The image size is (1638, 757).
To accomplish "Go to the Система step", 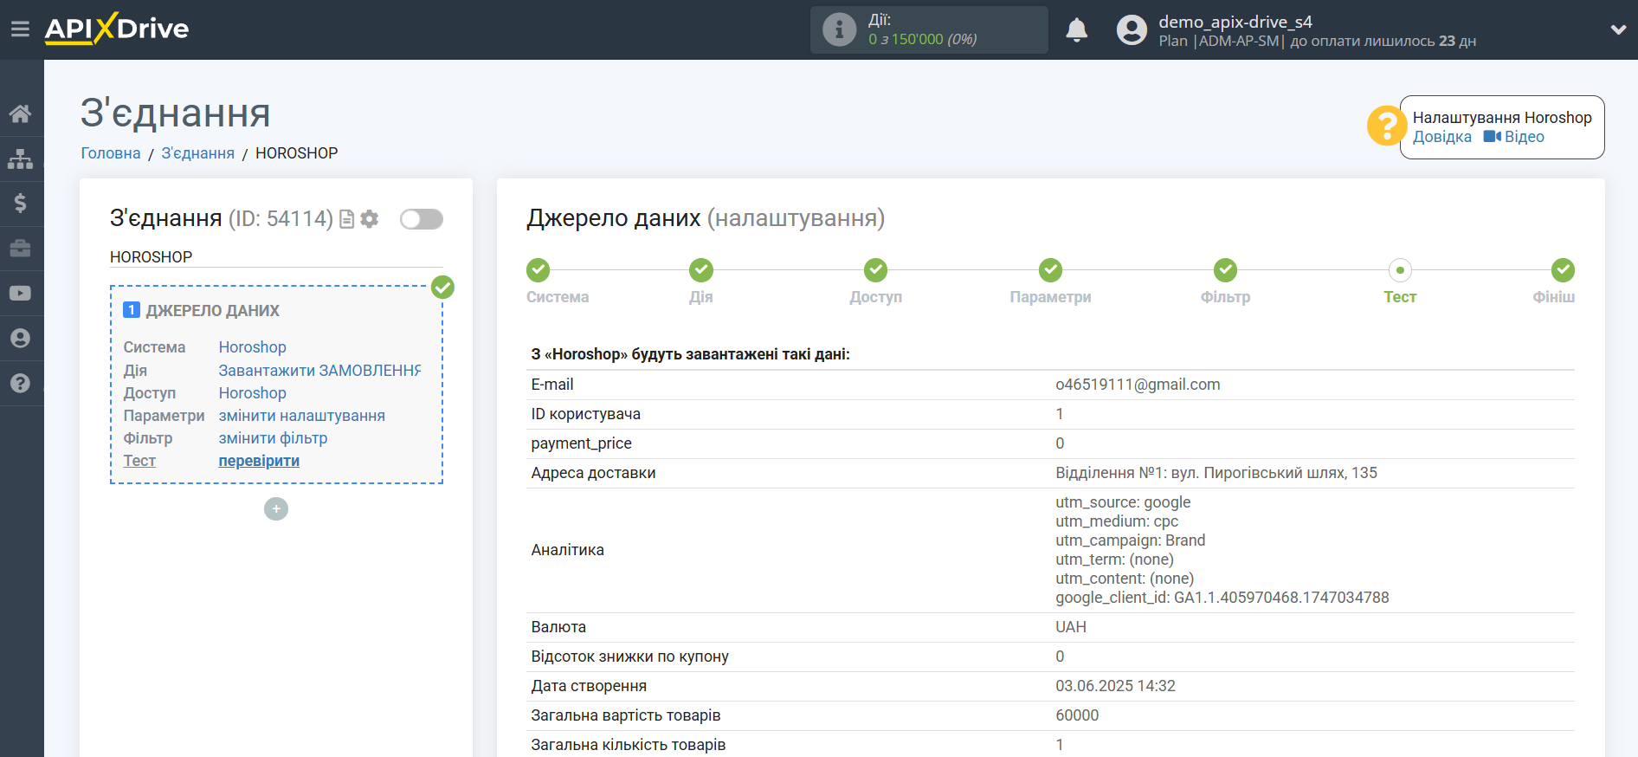I will click(x=538, y=270).
